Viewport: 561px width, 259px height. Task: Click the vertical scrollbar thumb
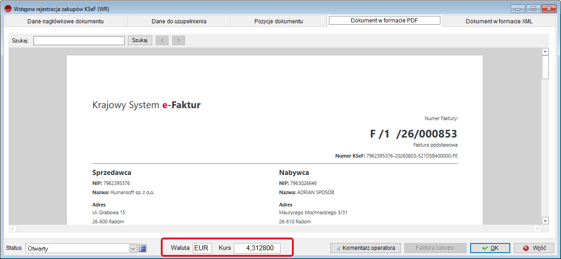point(545,67)
